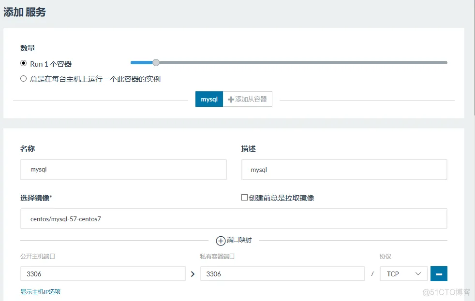Click the container count slider handle
The image size is (475, 301).
(156, 63)
